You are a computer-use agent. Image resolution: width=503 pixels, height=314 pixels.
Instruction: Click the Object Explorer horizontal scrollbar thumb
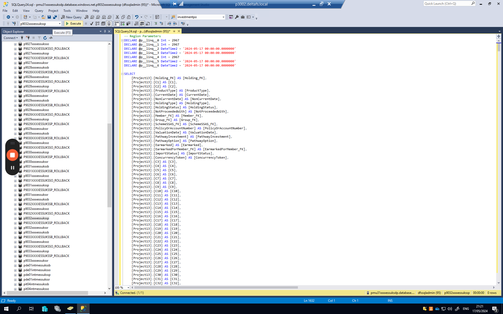pyautogui.click(x=47, y=293)
